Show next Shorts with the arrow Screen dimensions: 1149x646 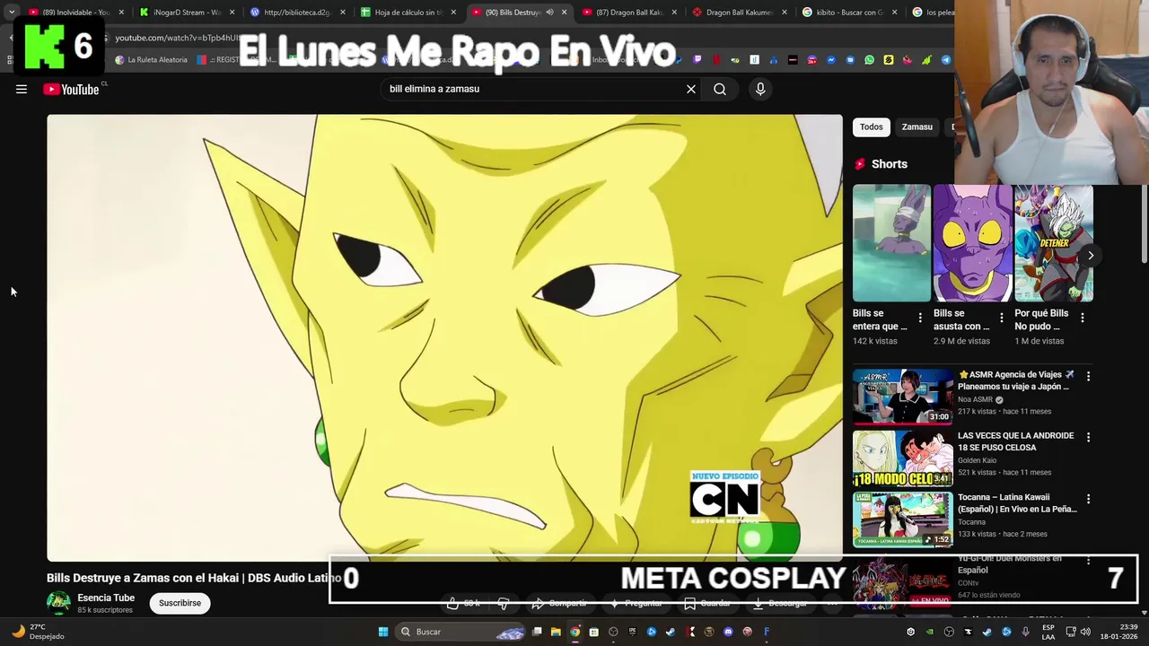click(x=1091, y=256)
